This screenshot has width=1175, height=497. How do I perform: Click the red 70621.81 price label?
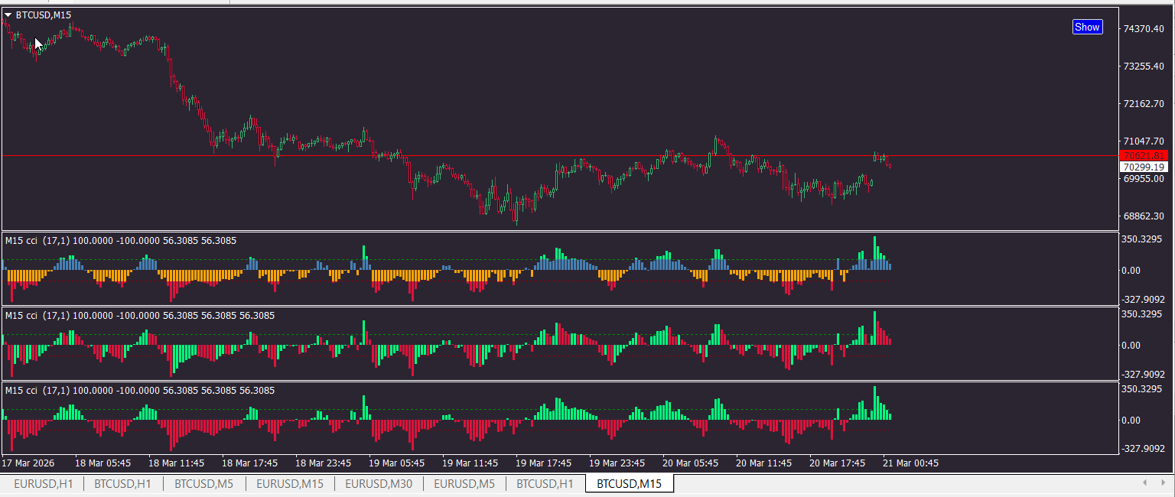1144,155
